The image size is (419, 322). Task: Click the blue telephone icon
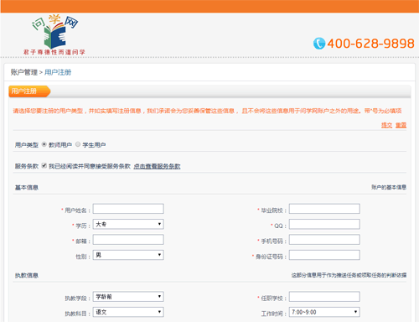319,44
